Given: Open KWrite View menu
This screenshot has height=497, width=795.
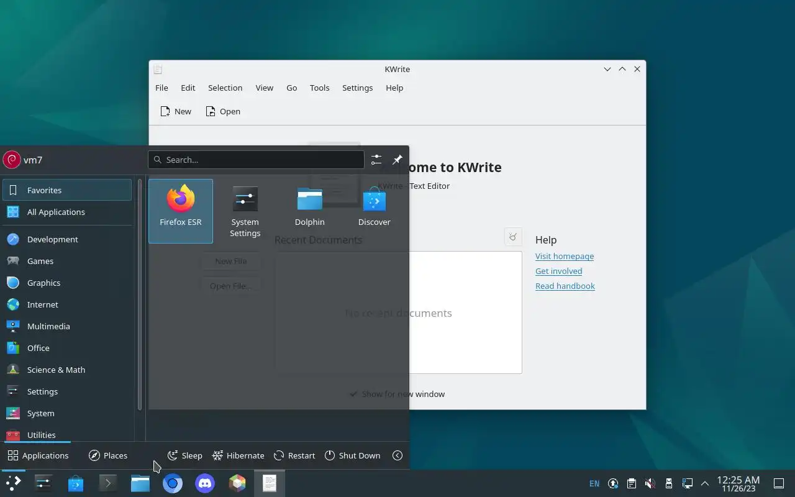Looking at the screenshot, I should [x=265, y=88].
